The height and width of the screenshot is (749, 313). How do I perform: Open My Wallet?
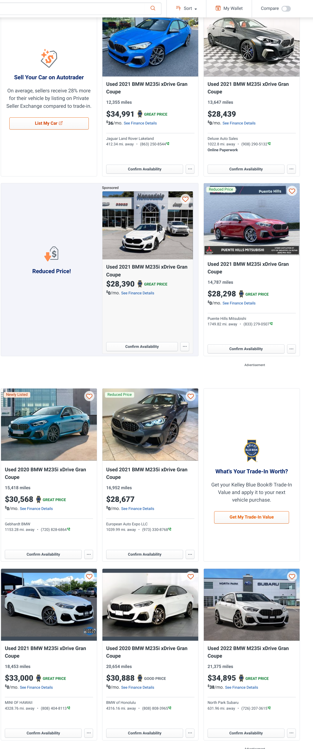229,8
